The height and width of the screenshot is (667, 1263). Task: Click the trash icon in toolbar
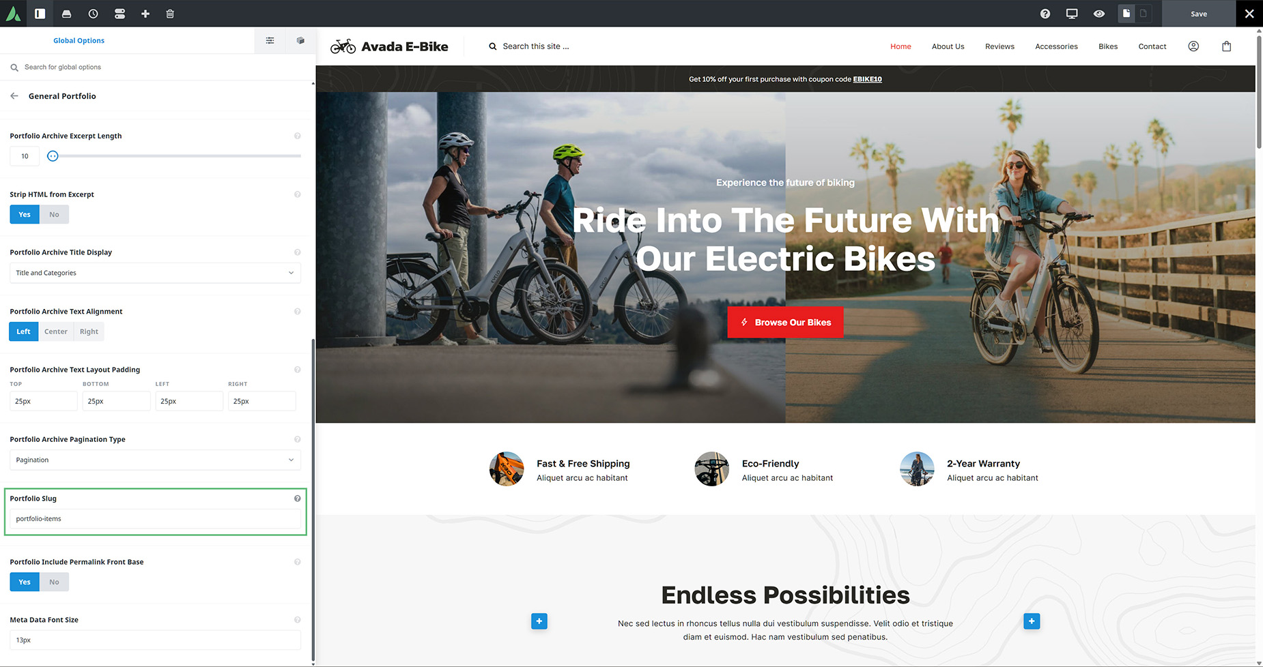(x=170, y=14)
